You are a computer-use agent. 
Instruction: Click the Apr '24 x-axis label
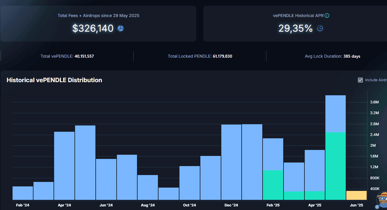coord(64,205)
